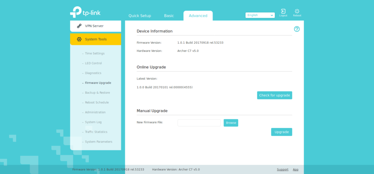Click the Browse button
374x174 pixels.
click(x=231, y=123)
